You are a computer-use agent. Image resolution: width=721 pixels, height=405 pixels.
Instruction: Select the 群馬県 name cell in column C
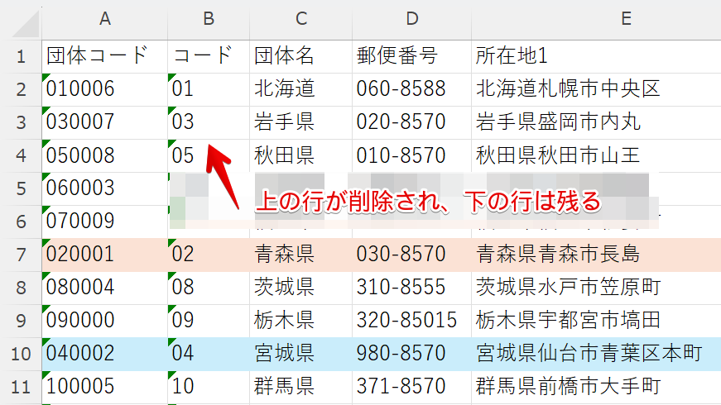pyautogui.click(x=300, y=388)
